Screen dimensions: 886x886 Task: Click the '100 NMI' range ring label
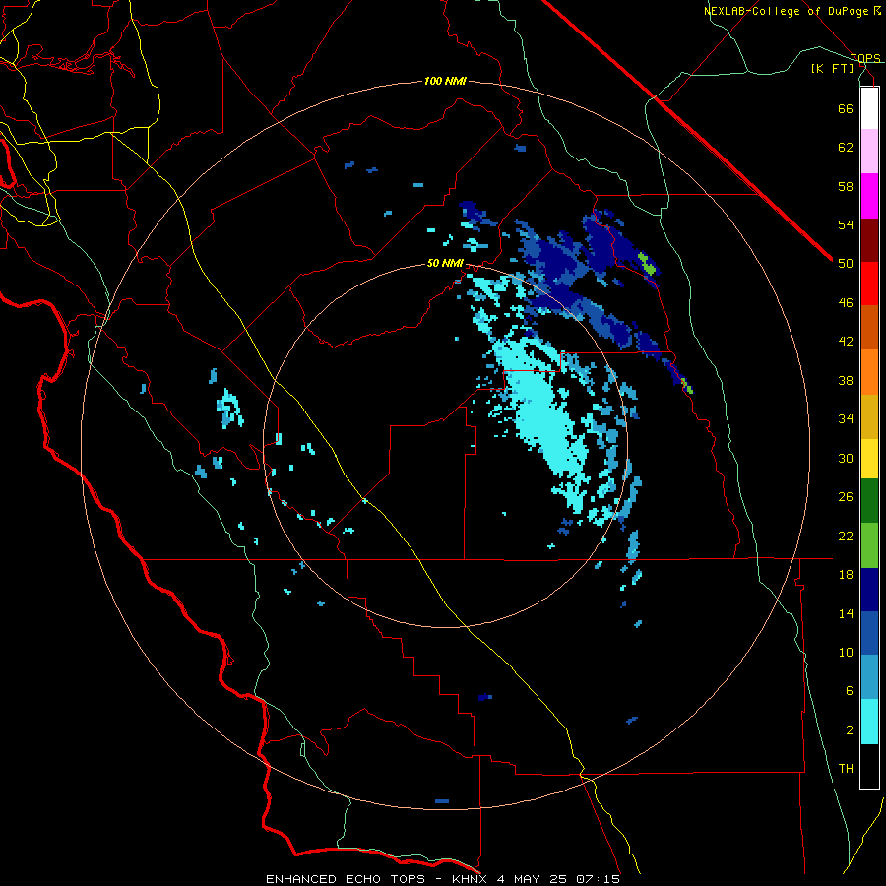tap(445, 82)
